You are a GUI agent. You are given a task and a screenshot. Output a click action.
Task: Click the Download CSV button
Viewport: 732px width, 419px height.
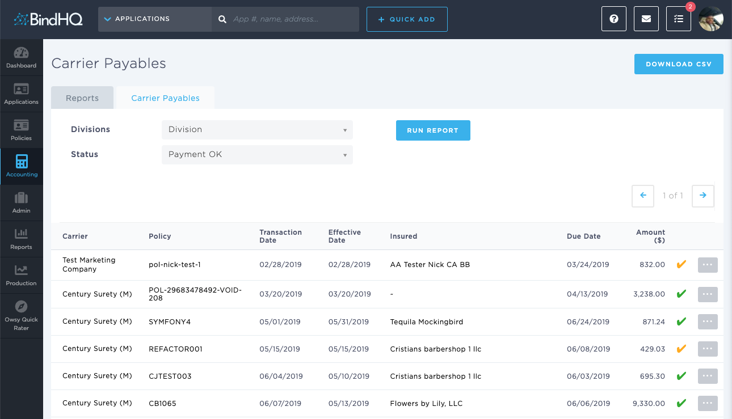pos(678,64)
